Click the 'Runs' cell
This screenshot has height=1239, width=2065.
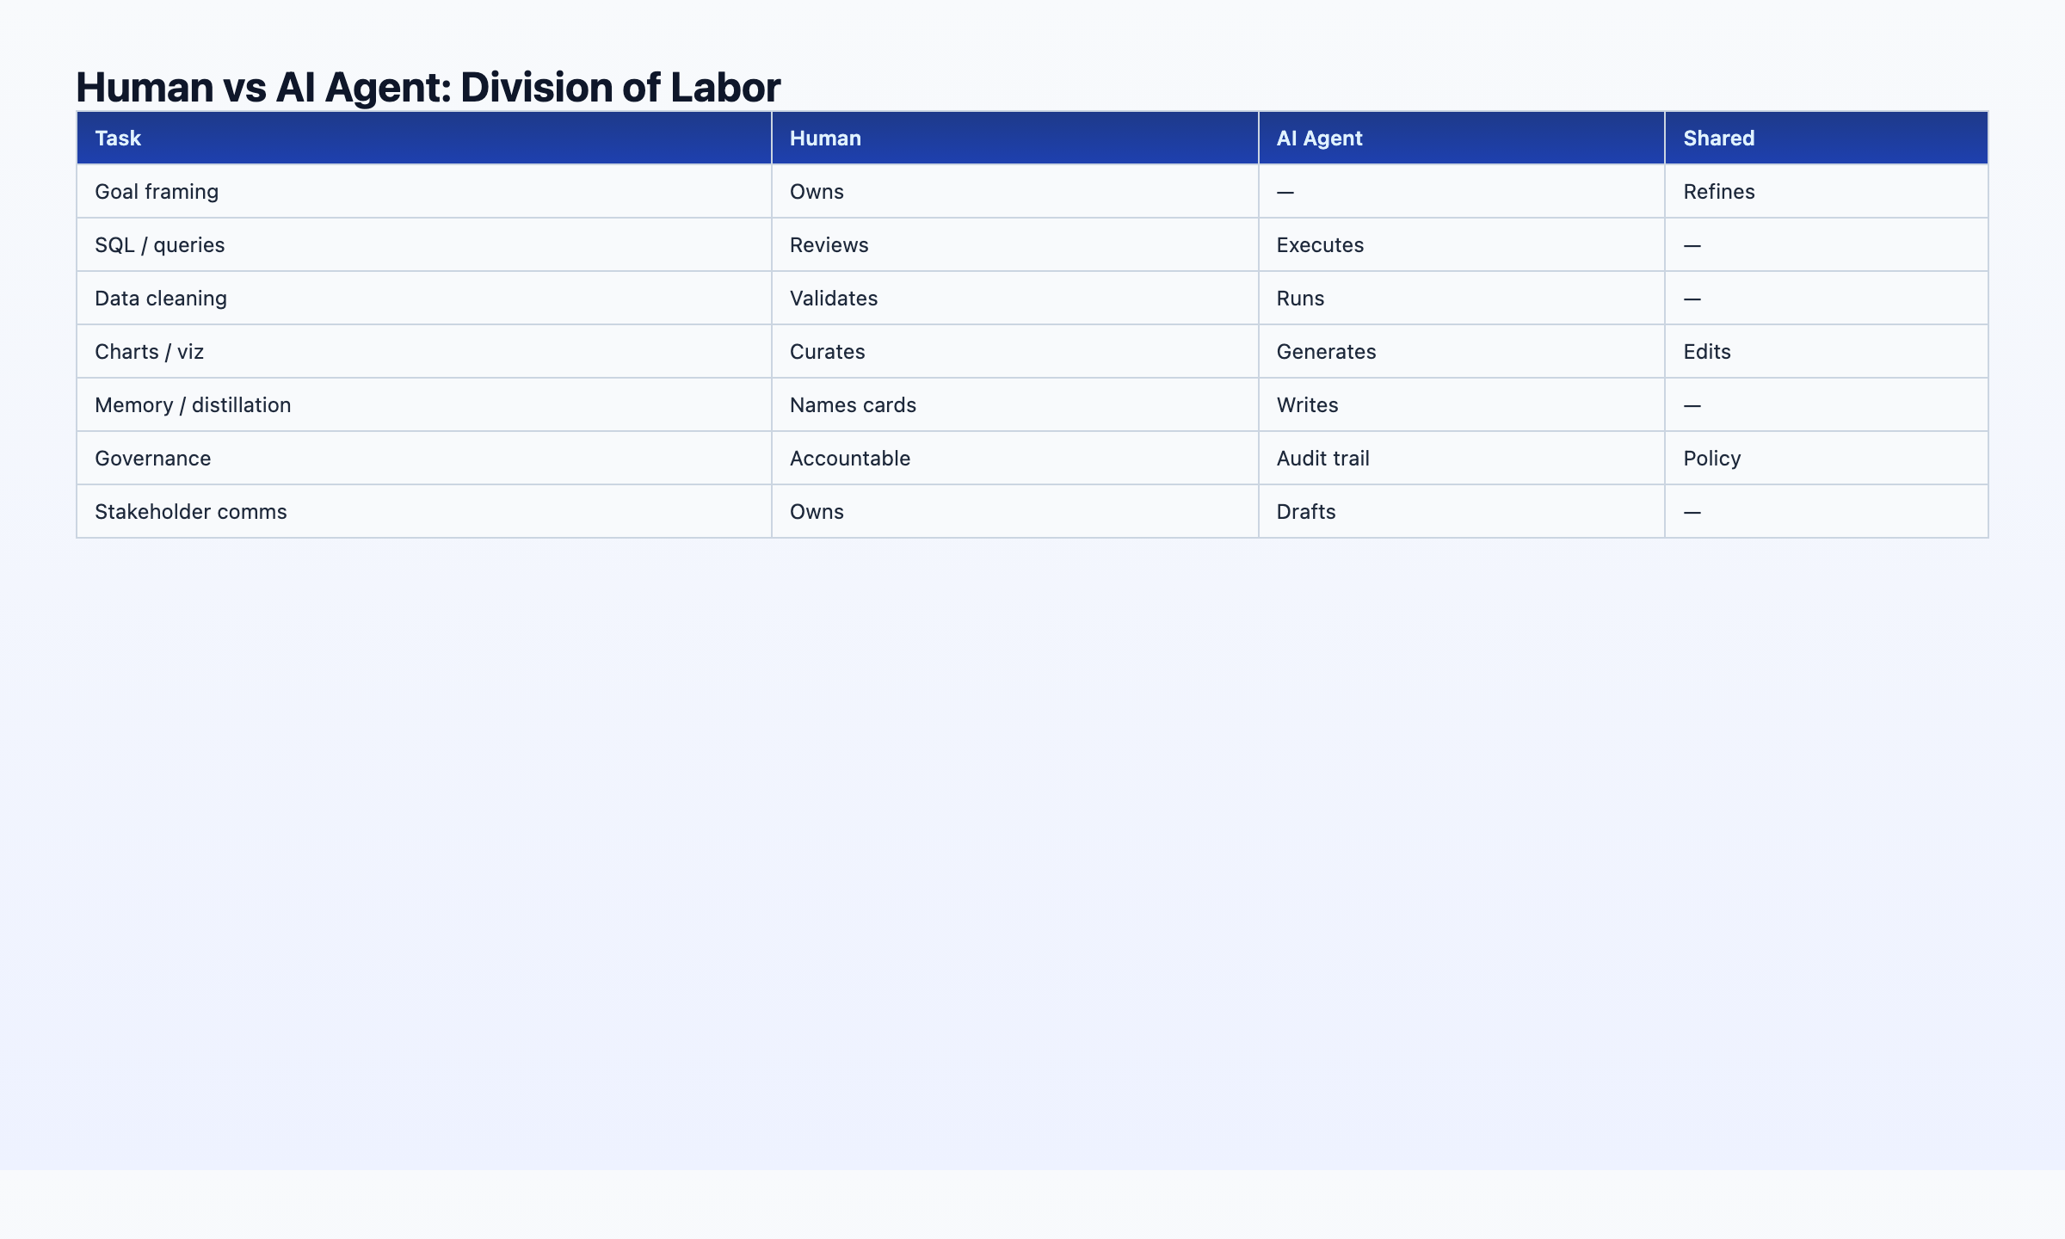click(x=1462, y=298)
